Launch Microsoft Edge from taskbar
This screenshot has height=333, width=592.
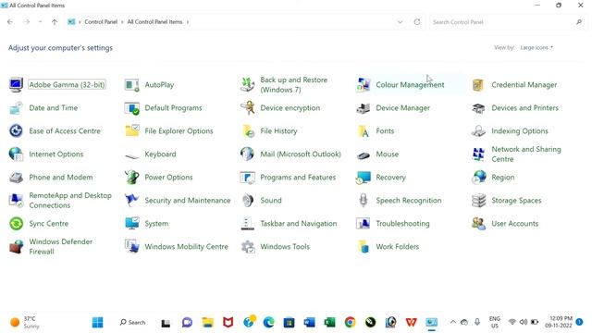point(268,323)
